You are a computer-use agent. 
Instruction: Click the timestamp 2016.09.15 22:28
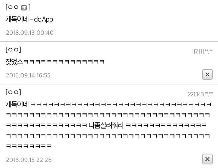pyautogui.click(x=29, y=160)
